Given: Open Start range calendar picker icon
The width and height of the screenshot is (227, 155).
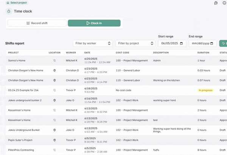Looking at the screenshot, I should coord(181,43).
